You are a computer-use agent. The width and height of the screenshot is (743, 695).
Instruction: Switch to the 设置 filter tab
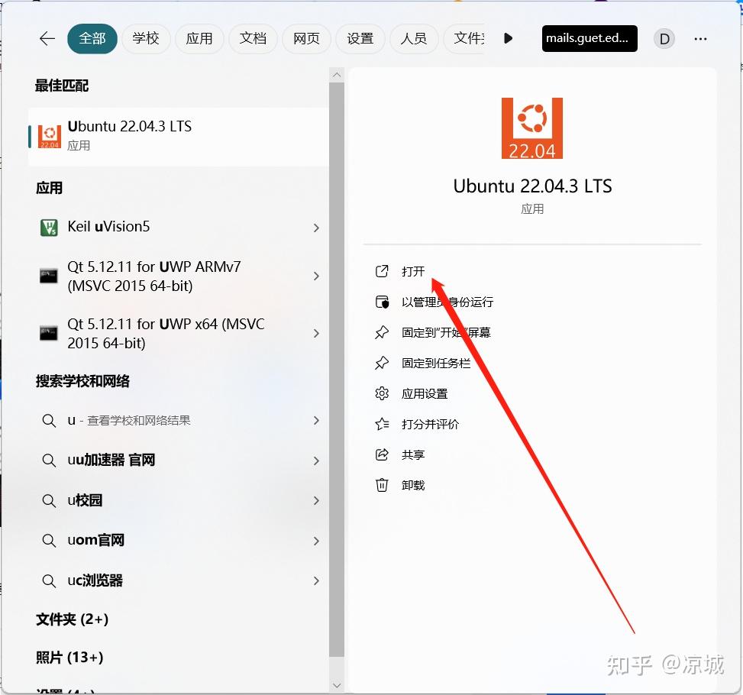(x=360, y=38)
